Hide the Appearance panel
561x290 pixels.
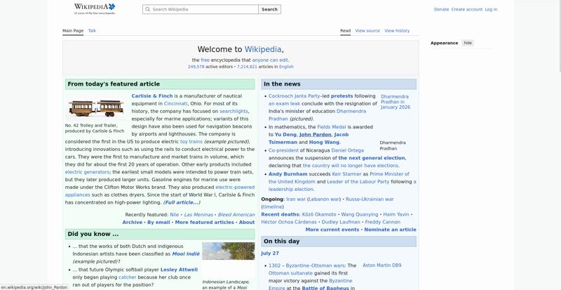[x=468, y=43]
